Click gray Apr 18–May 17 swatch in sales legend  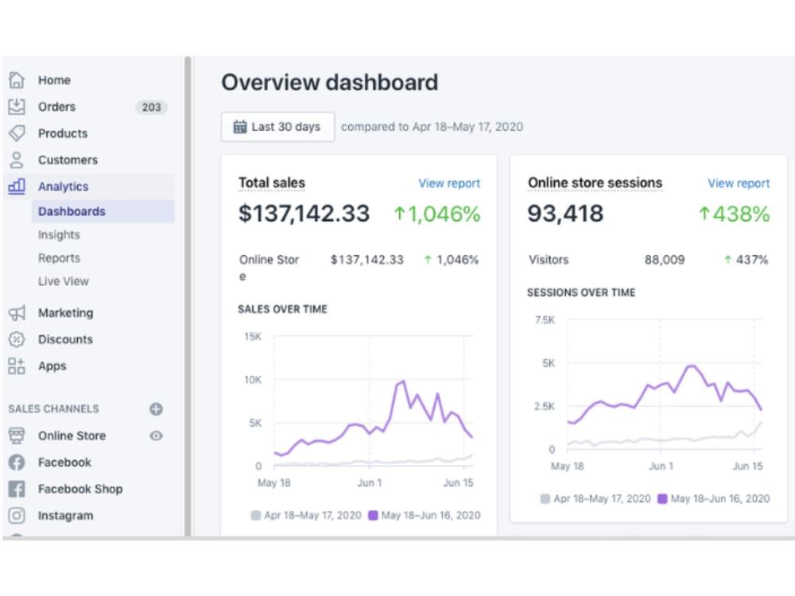[x=255, y=516]
